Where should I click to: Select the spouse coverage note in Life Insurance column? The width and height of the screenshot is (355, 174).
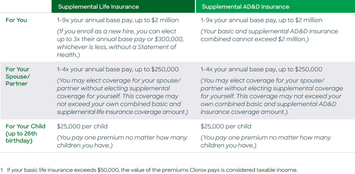coord(119,96)
